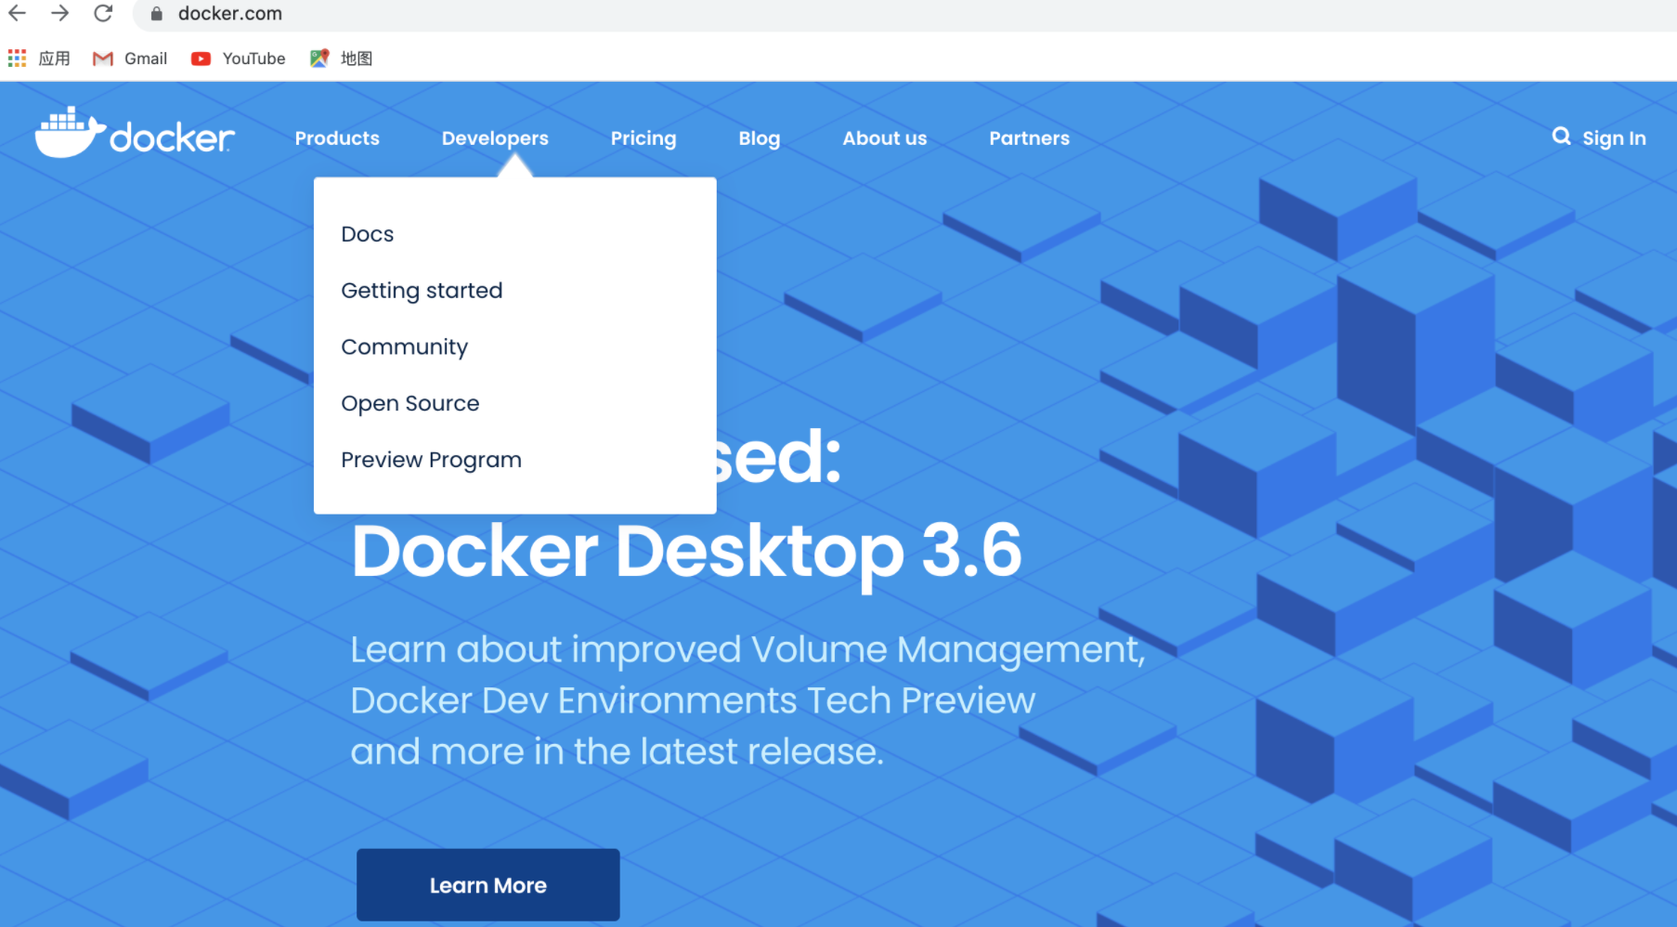The width and height of the screenshot is (1677, 927).
Task: Click the Docker whale logo
Action: pyautogui.click(x=135, y=133)
